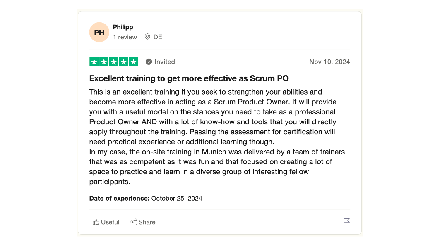This screenshot has height=251, width=447.
Task: Click the thumbs-up Useful icon
Action: pos(96,222)
